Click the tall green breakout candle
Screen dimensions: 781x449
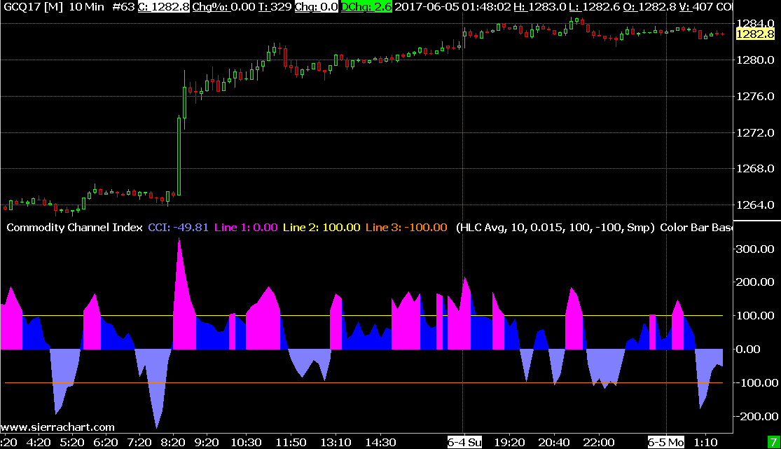[x=179, y=156]
